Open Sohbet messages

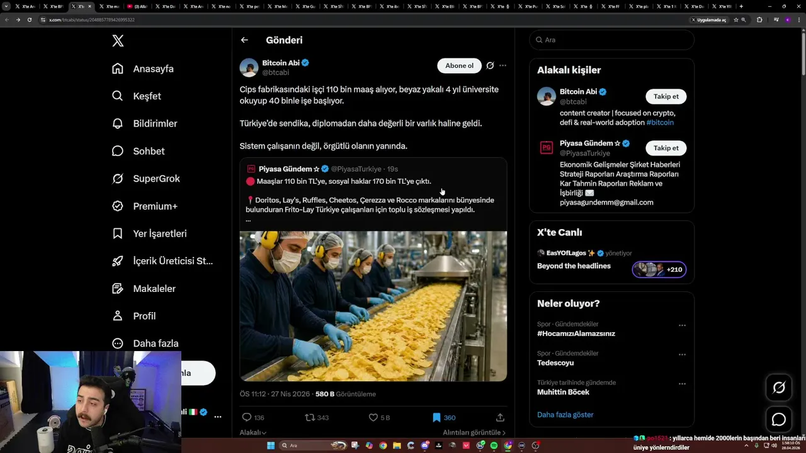pyautogui.click(x=138, y=151)
